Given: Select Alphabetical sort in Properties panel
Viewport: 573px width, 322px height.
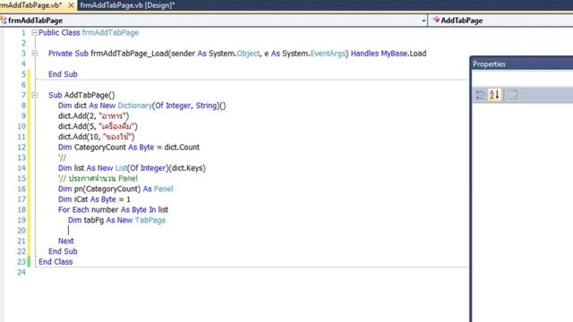Looking at the screenshot, I should [494, 95].
